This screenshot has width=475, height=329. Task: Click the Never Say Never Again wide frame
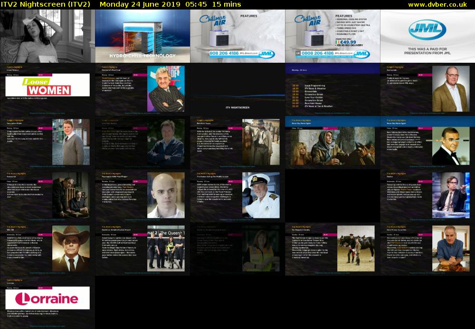[x=332, y=143]
